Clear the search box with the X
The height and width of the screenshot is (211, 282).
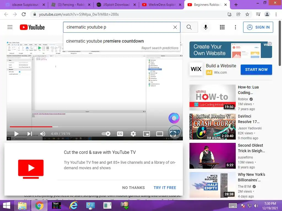pos(175,27)
